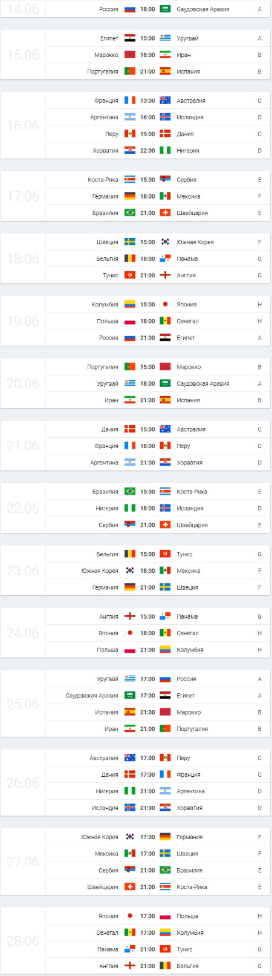Open Сенегал in the Poland–Senegal match
This screenshot has height=976, width=272.
click(187, 321)
